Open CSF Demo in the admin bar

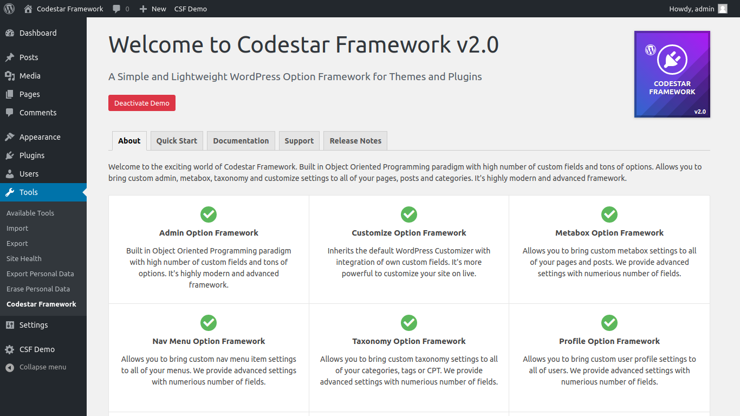(191, 9)
